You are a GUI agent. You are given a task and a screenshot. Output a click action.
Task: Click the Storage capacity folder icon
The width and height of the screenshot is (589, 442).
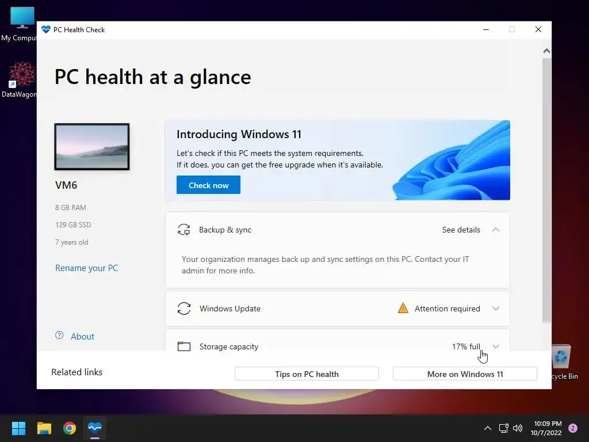(x=183, y=346)
